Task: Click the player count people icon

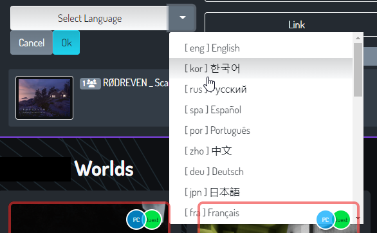Action: tap(90, 84)
